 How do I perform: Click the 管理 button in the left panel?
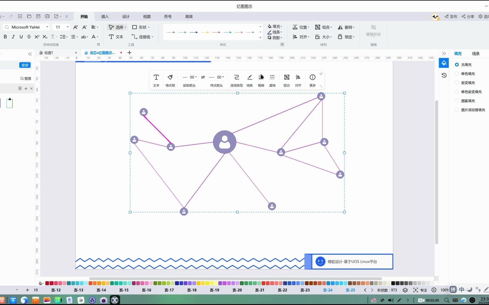tap(26, 79)
